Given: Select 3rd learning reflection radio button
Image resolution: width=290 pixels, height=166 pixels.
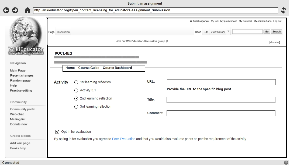Looking at the screenshot, I should click(76, 107).
